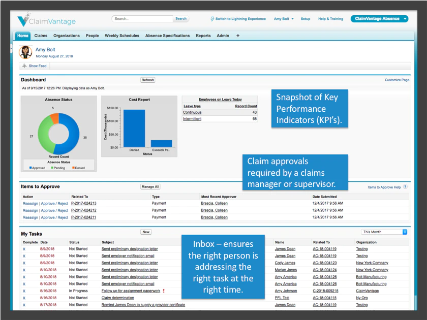Click Switch to Lightning Experience link
This screenshot has width=427, height=320.
tap(240, 19)
